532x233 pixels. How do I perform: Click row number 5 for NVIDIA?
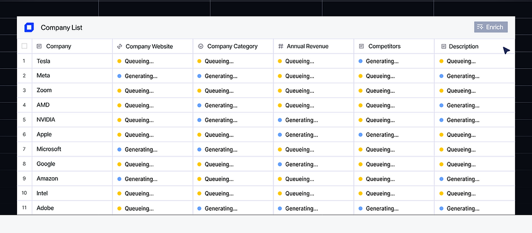[24, 120]
